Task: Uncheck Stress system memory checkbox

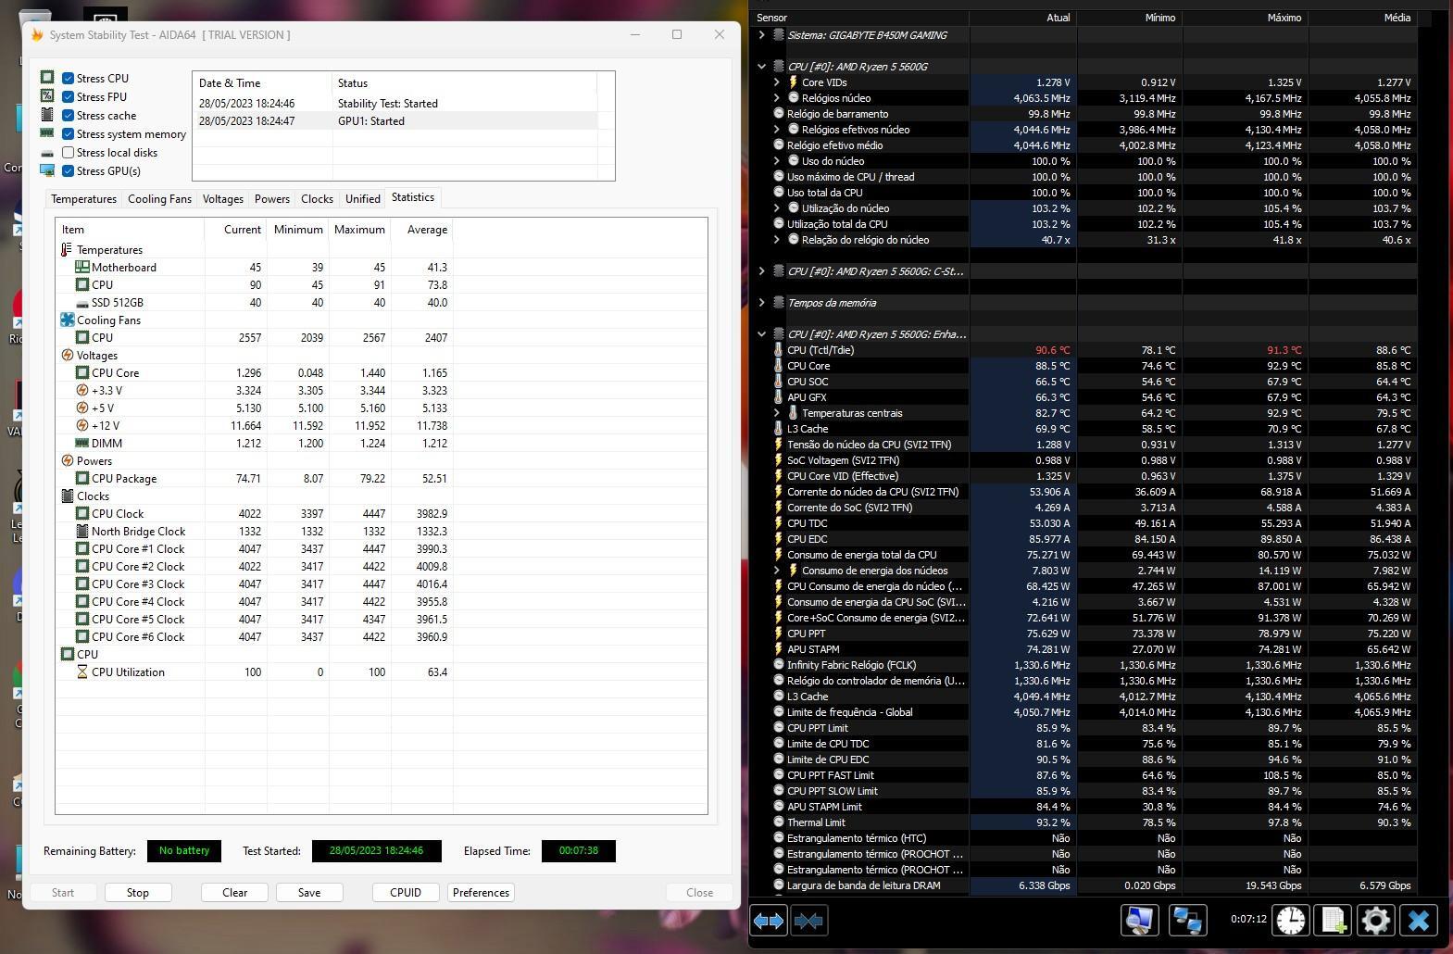Action: (x=68, y=134)
